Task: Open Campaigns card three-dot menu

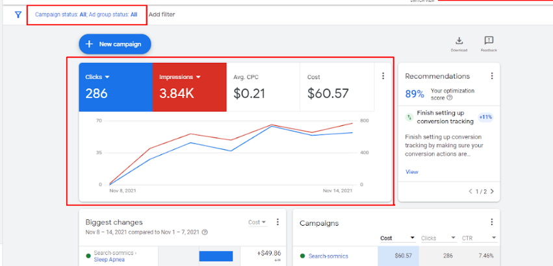Action: [492, 222]
